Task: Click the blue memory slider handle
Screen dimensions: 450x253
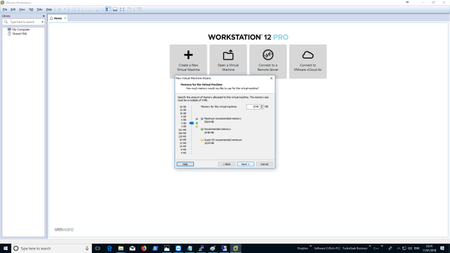Action: click(192, 123)
